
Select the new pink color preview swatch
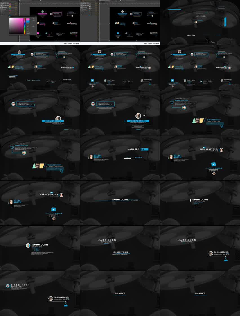coord(28,19)
